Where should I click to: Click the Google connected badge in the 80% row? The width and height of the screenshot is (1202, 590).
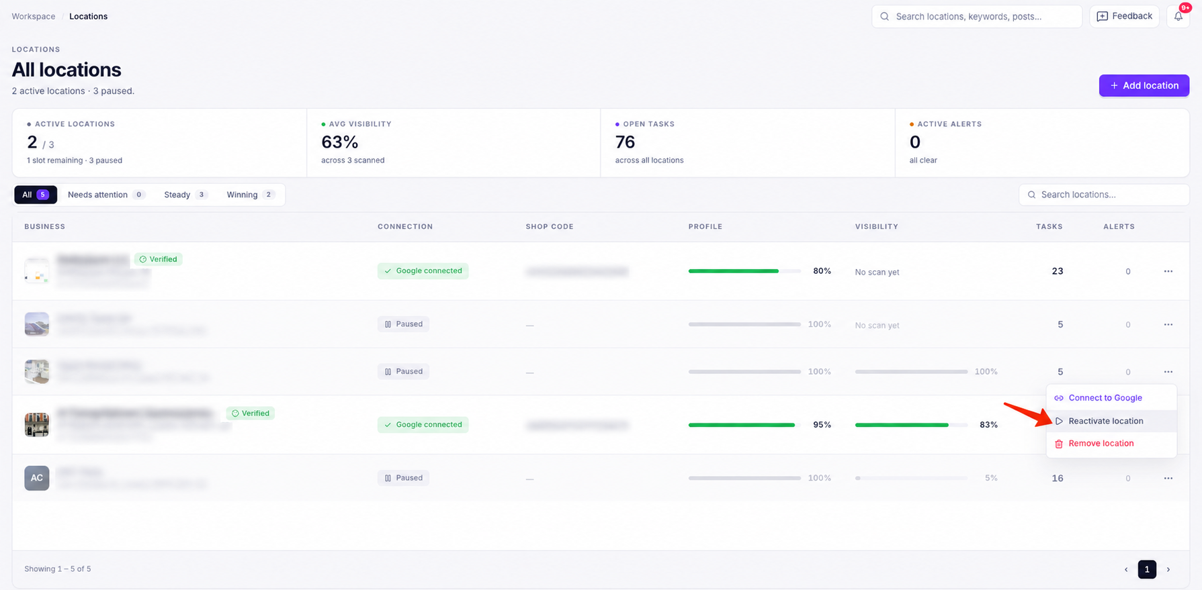(423, 271)
